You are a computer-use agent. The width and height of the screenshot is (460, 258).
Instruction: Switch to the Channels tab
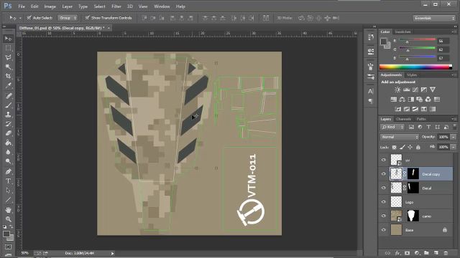(x=403, y=119)
